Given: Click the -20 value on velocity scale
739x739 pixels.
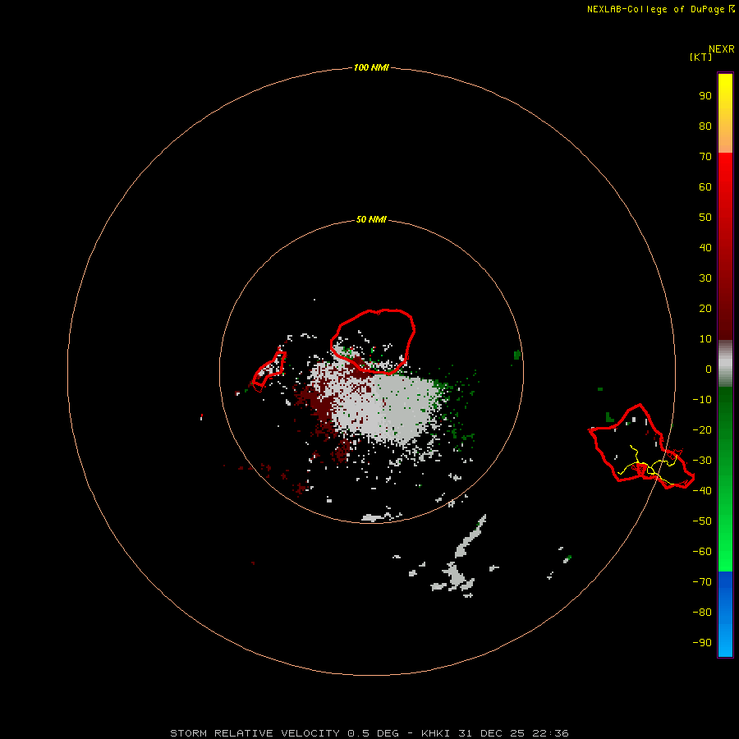Looking at the screenshot, I should click(702, 429).
